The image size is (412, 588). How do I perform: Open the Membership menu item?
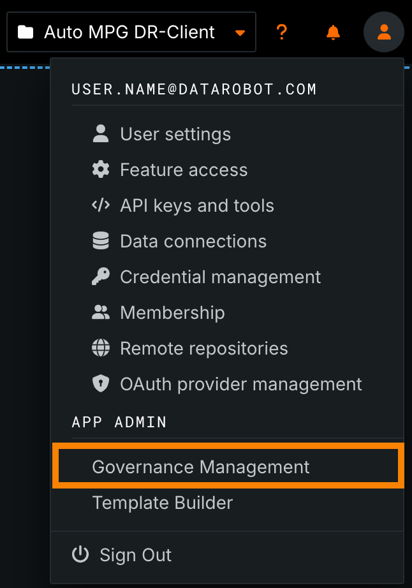(172, 312)
